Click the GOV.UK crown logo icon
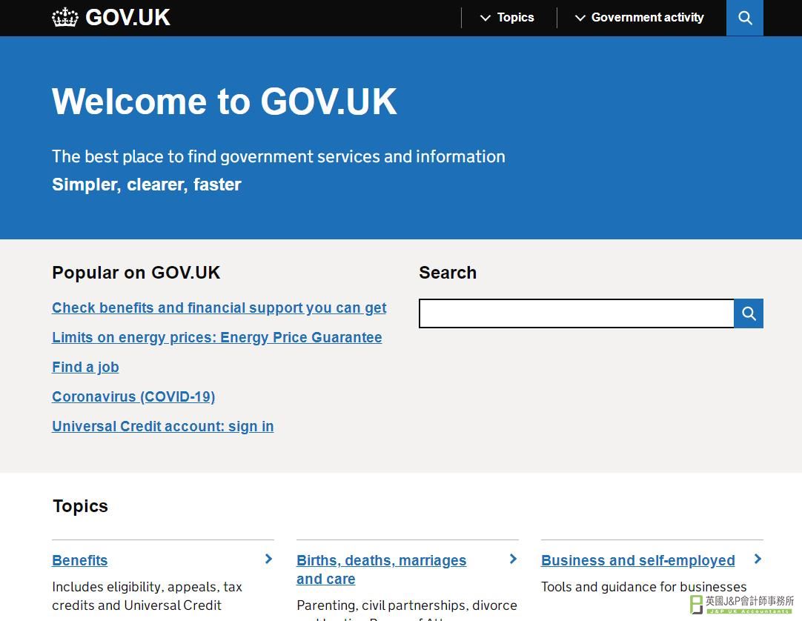 [65, 17]
